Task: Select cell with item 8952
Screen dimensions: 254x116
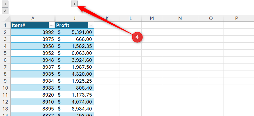Action: [33, 53]
